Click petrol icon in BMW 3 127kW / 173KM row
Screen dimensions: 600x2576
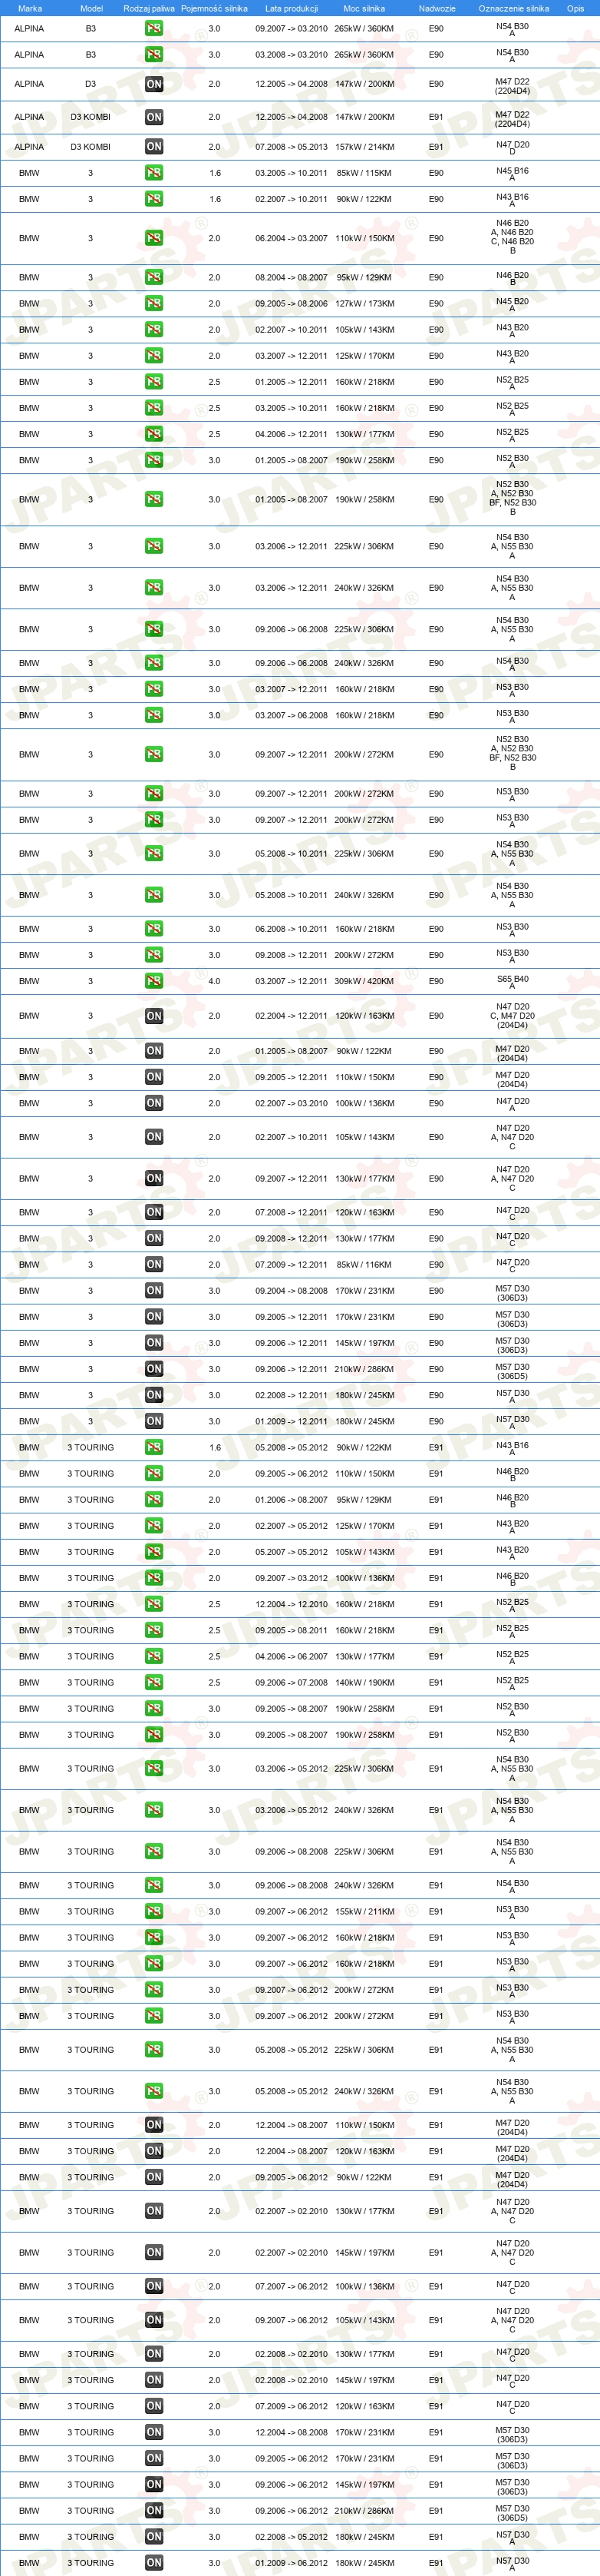pos(153,304)
